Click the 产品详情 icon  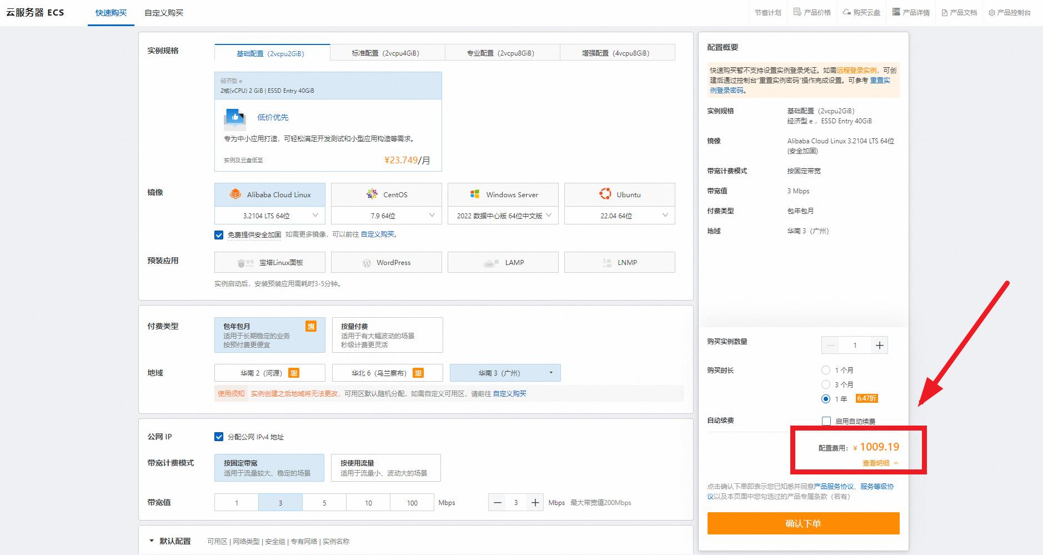tap(896, 12)
